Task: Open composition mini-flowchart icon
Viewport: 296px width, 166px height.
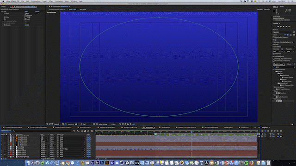Action: 74,131
